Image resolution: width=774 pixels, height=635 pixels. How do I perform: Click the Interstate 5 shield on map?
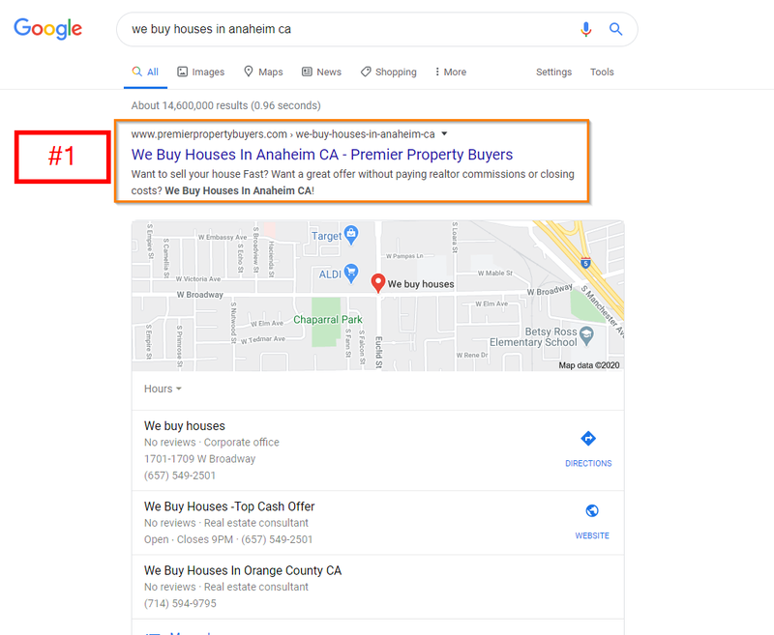click(585, 263)
